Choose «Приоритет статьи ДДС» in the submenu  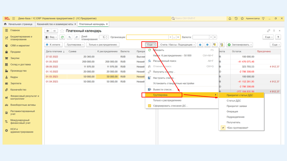[x=240, y=95]
